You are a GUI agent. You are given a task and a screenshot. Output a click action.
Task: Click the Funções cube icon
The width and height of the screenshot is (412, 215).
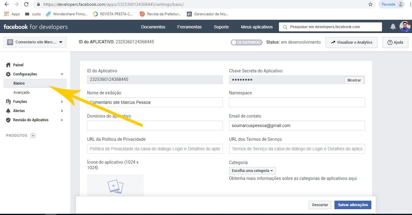(8, 102)
